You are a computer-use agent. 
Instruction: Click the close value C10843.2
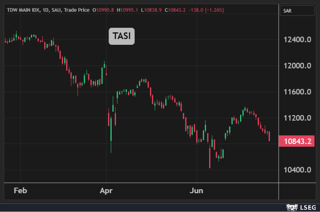[175, 10]
